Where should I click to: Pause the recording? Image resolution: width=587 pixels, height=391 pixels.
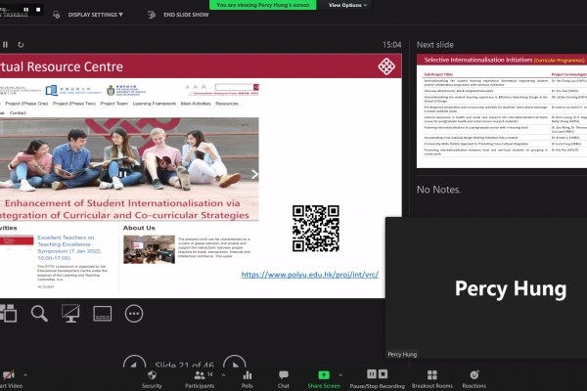tap(372, 374)
